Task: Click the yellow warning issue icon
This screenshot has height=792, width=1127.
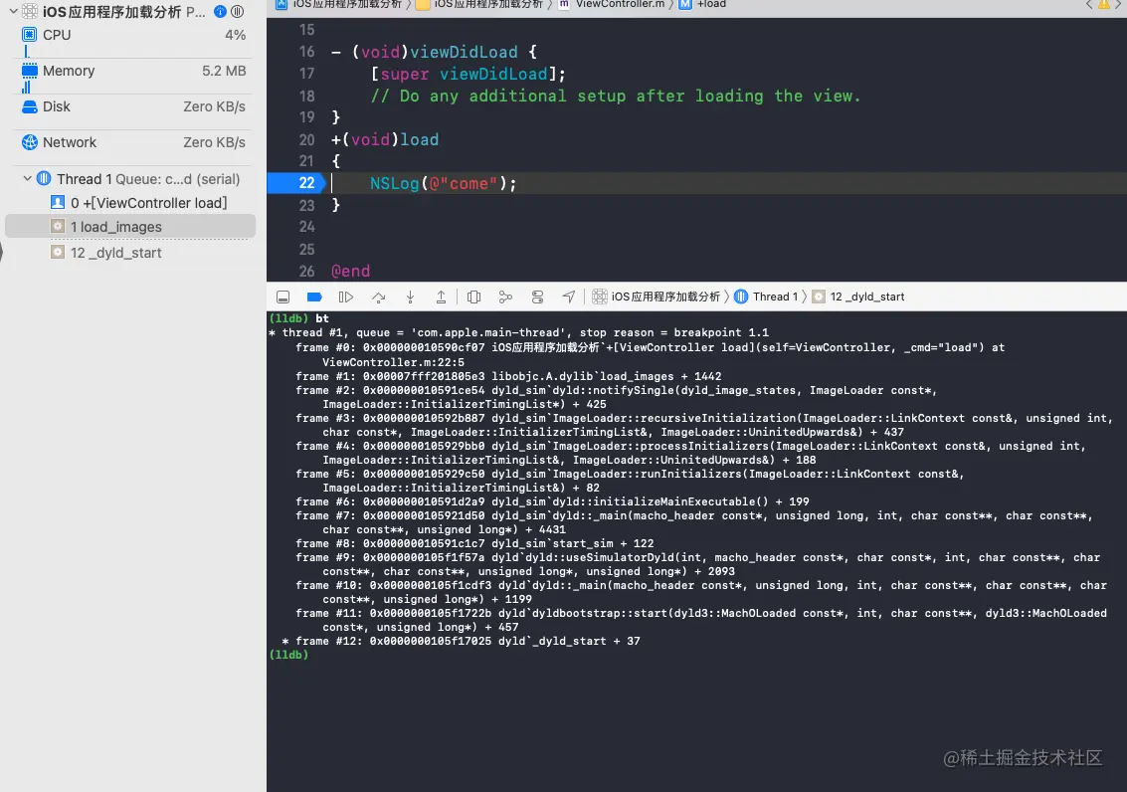Action: click(1103, 4)
